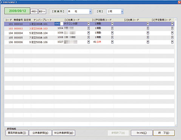Click the selected employee code field 1002
The height and width of the screenshot is (140, 181).
(x=59, y=24)
